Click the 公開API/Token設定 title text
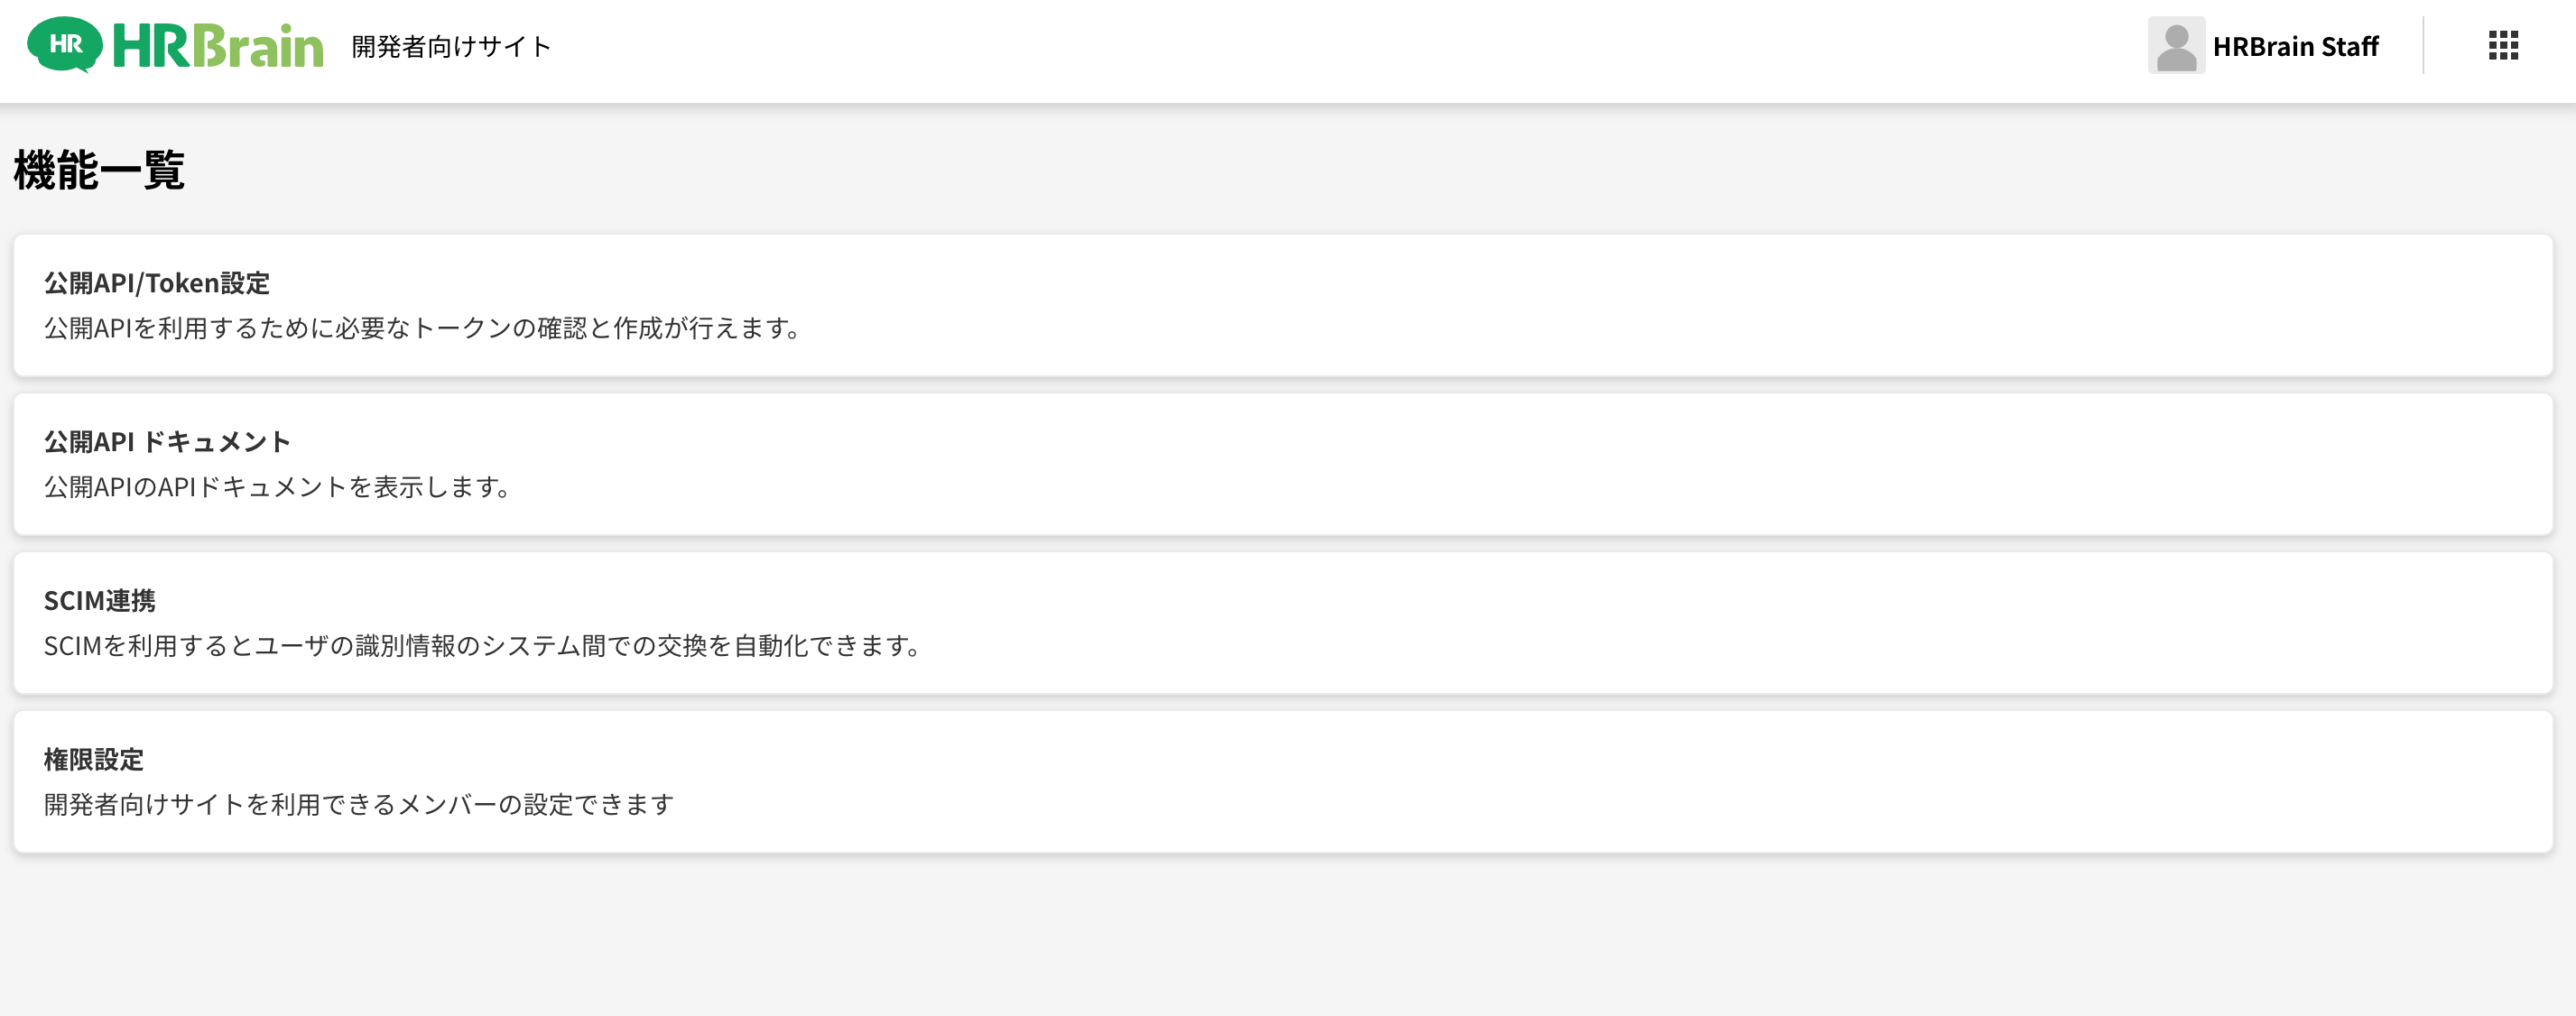Viewport: 2576px width, 1016px height. (157, 283)
